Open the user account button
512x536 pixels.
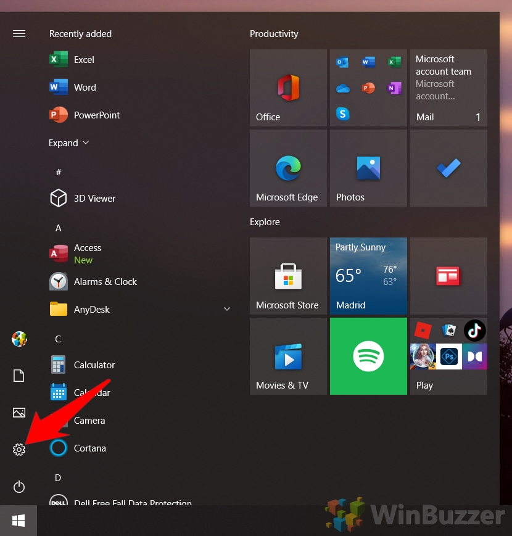click(19, 339)
